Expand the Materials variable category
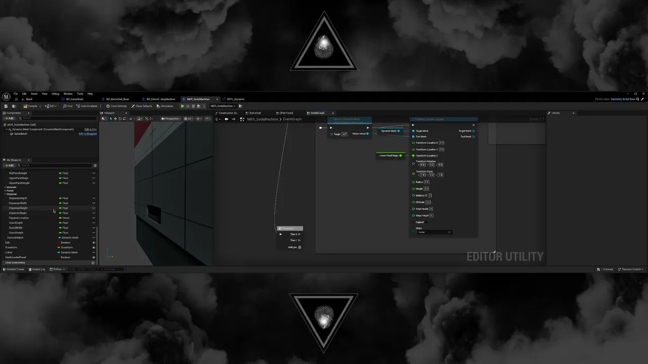The width and height of the screenshot is (648, 364). 5,188
